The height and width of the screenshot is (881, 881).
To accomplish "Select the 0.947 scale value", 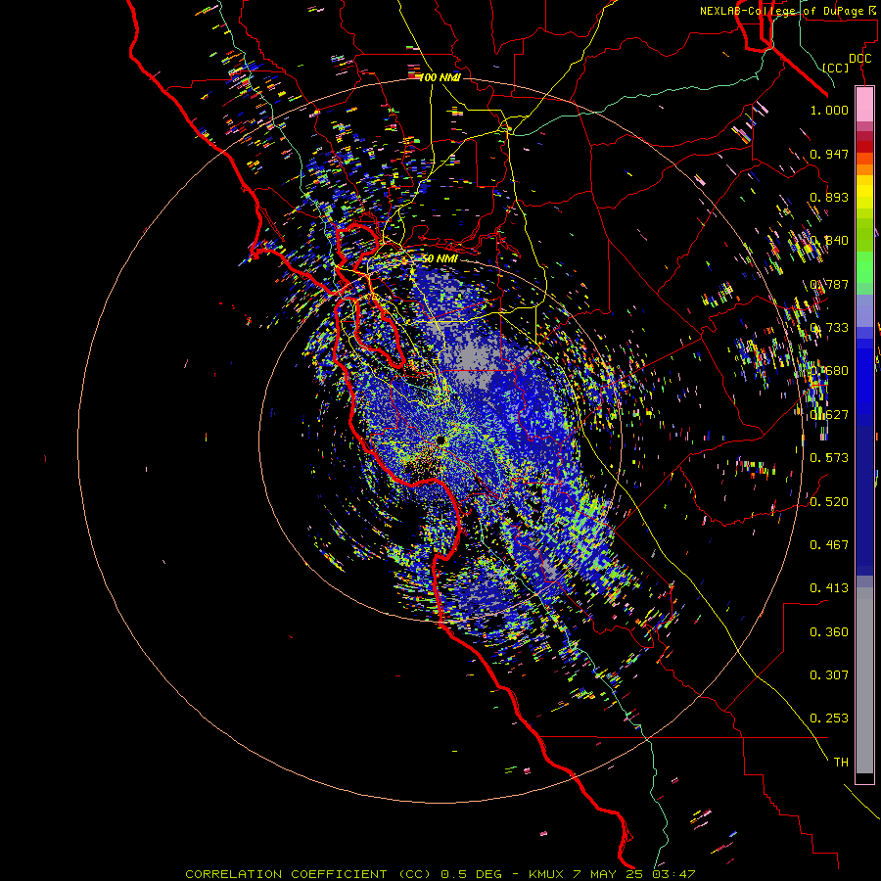I will click(x=829, y=154).
